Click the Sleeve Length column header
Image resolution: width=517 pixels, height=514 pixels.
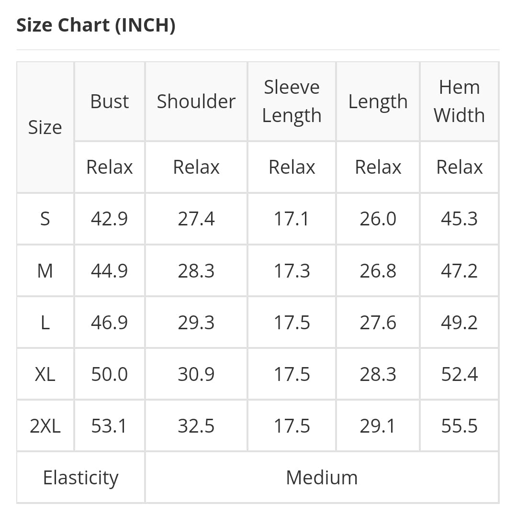pos(292,101)
